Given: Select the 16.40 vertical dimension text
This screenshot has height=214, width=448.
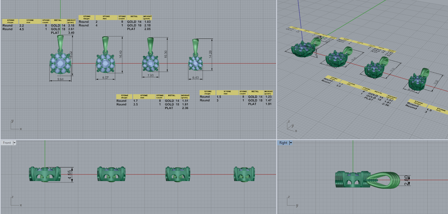Looking at the screenshot, I should [x=121, y=54].
